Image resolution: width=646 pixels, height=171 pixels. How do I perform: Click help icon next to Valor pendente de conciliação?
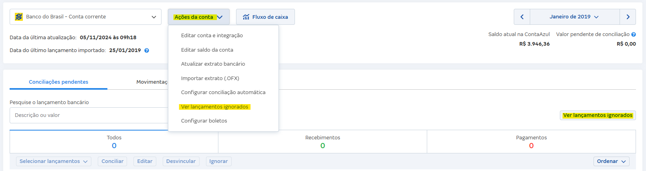pyautogui.click(x=634, y=34)
